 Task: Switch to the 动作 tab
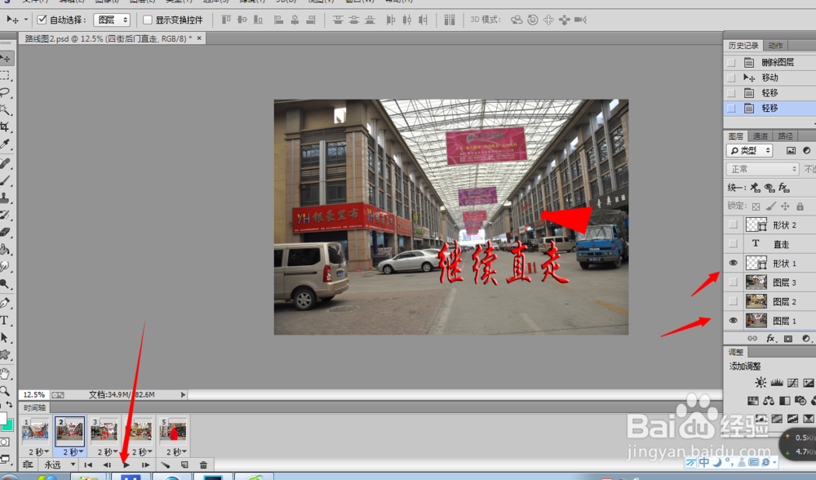[x=775, y=46]
